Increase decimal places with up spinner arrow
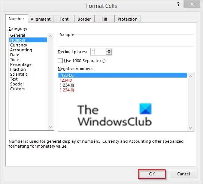 pyautogui.click(x=109, y=50)
